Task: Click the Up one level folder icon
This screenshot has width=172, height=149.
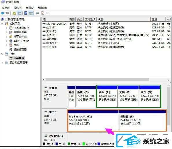Action: (x=14, y=13)
